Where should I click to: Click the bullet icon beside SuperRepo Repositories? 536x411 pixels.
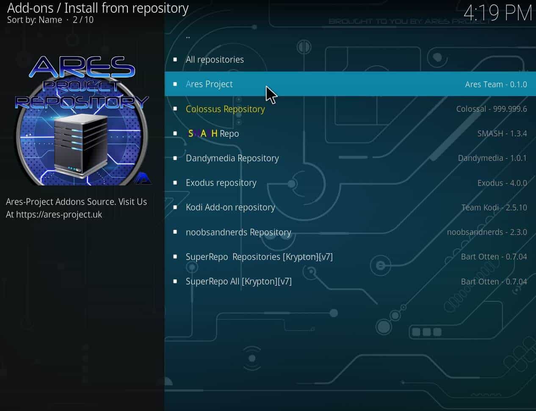tap(175, 257)
